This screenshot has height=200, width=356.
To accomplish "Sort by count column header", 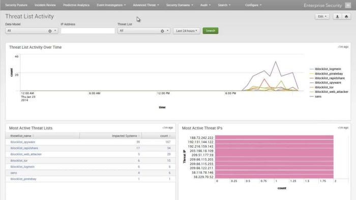I will click(x=165, y=136).
